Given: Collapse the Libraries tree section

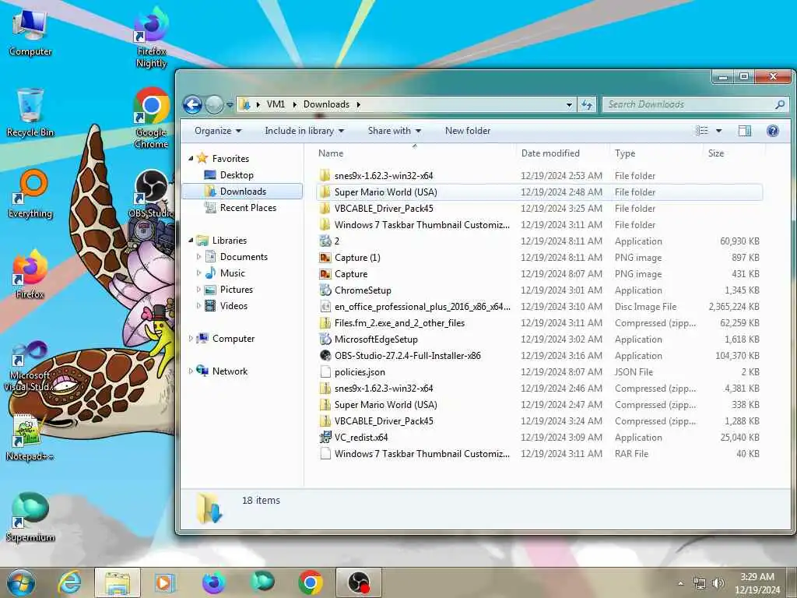Looking at the screenshot, I should tap(191, 241).
